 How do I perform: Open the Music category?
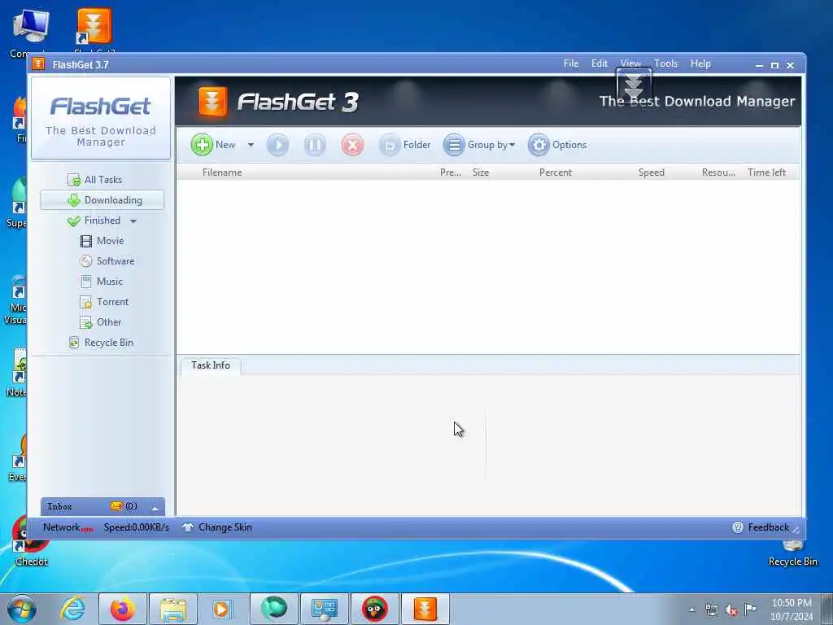(102, 281)
